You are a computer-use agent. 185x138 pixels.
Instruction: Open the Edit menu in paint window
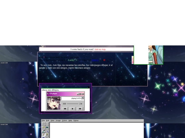tap(48, 121)
